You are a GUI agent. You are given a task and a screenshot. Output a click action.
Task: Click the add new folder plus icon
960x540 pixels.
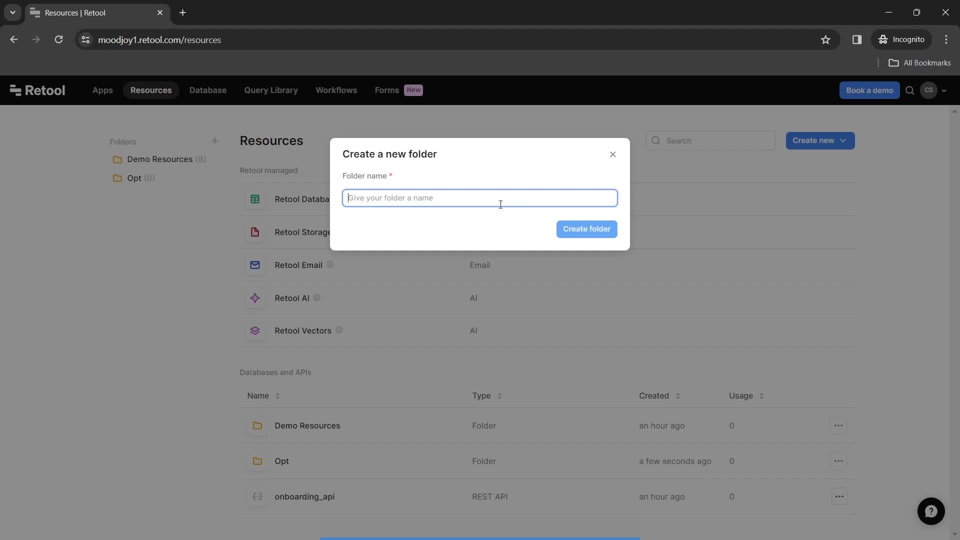pyautogui.click(x=215, y=140)
